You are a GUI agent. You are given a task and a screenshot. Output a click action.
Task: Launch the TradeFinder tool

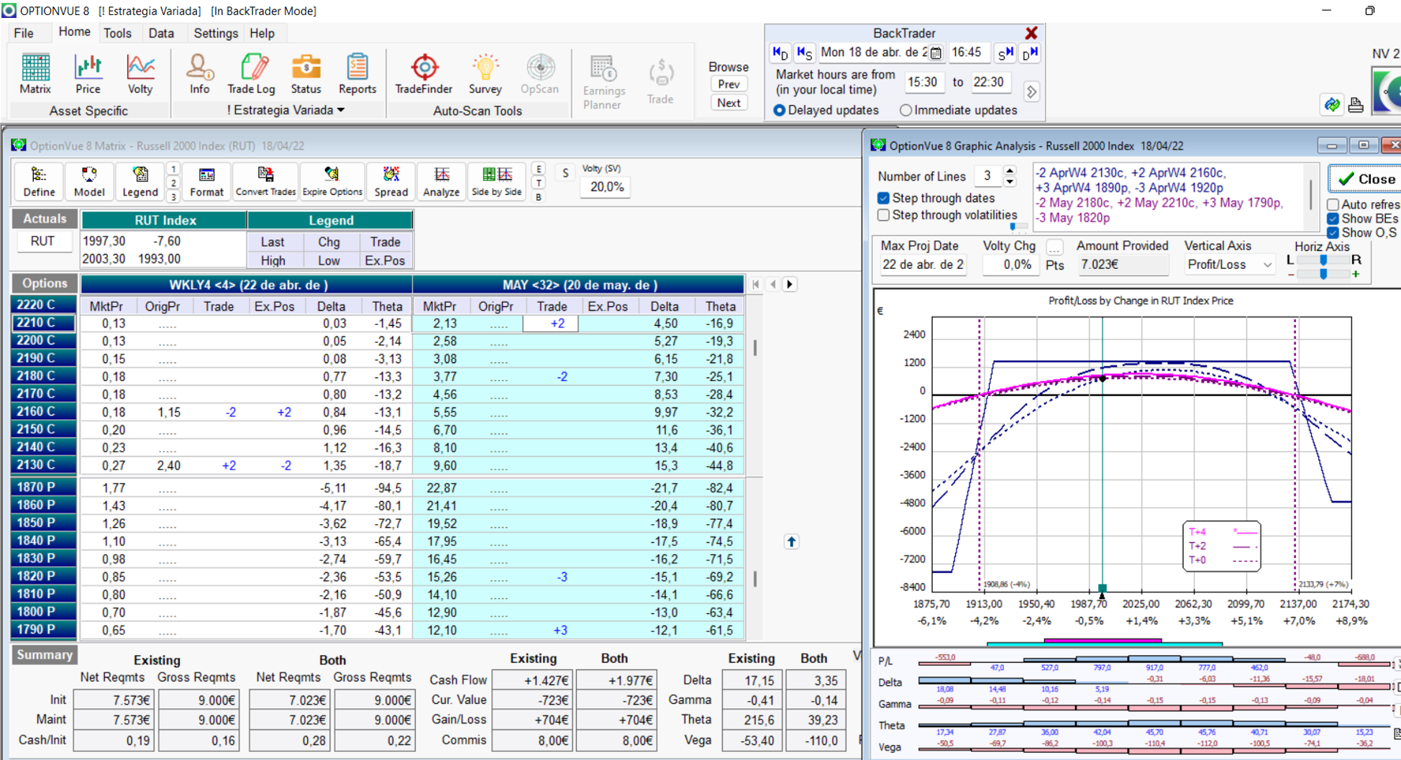point(424,74)
